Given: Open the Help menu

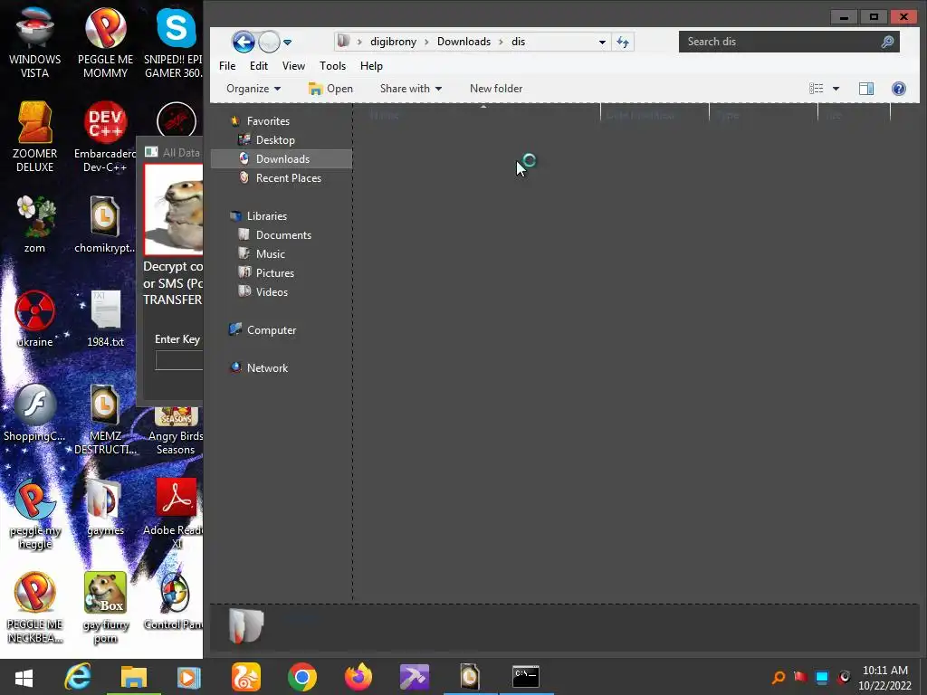Looking at the screenshot, I should click(371, 65).
